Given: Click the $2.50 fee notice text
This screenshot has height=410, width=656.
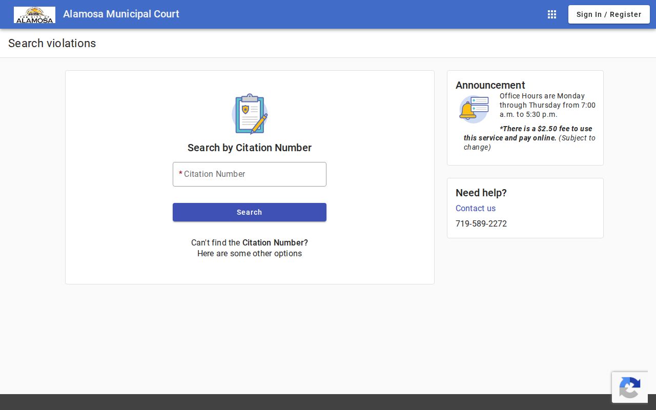Looking at the screenshot, I should coord(530,138).
